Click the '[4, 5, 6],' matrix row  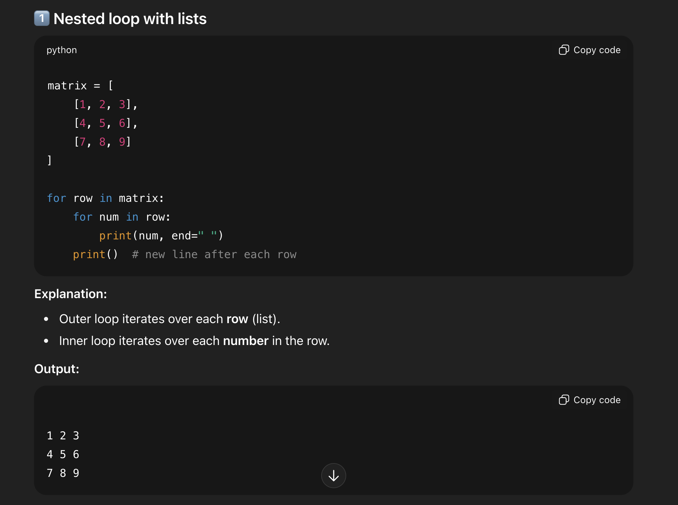pos(106,123)
